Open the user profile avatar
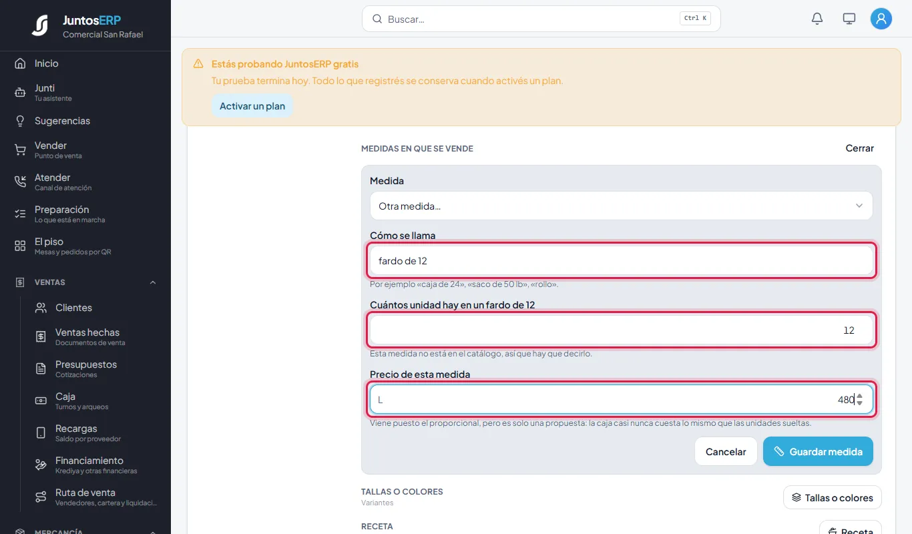The width and height of the screenshot is (912, 534). pos(881,19)
